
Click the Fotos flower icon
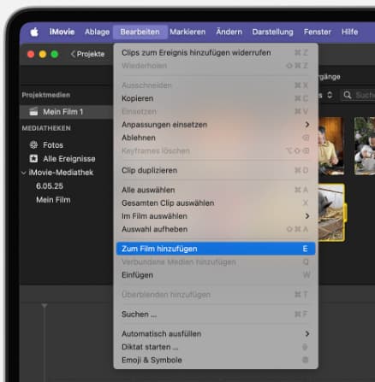(33, 144)
